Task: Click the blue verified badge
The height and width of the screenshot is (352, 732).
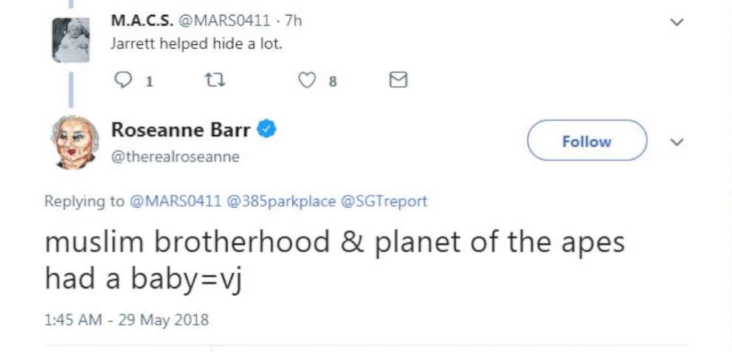Action: click(266, 130)
